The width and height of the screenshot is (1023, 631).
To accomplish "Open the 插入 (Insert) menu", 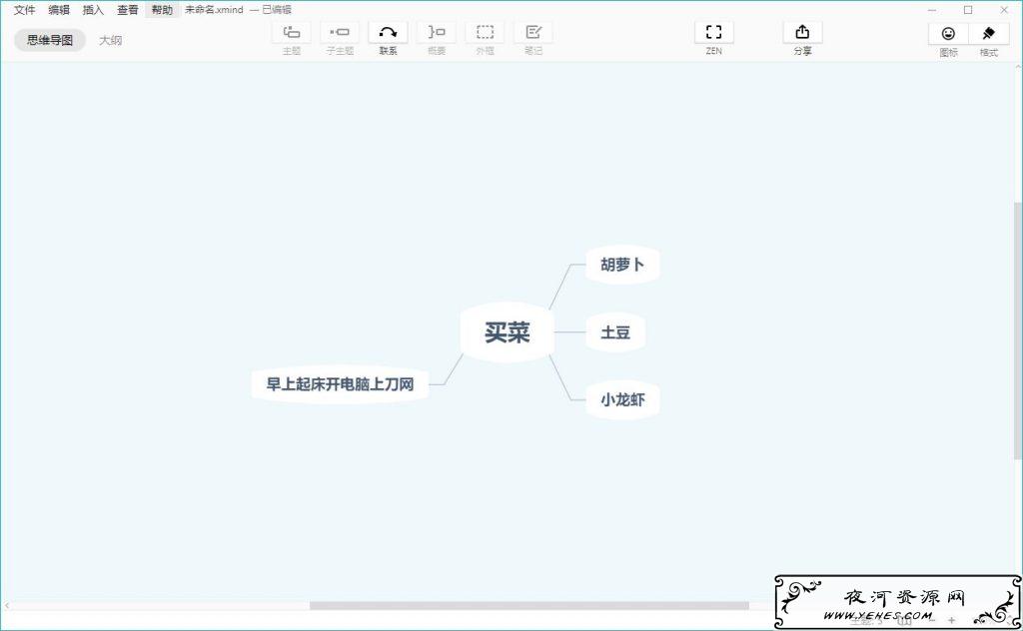I will click(x=93, y=10).
